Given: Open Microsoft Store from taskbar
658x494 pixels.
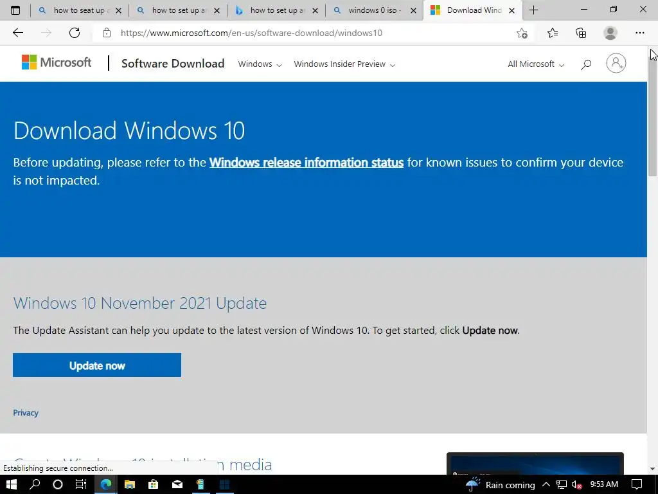Looking at the screenshot, I should [153, 484].
